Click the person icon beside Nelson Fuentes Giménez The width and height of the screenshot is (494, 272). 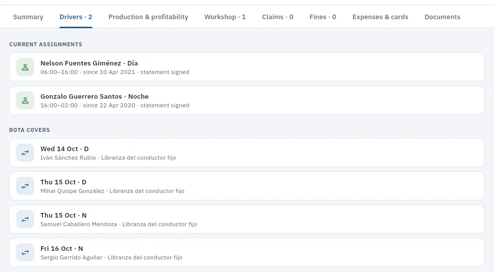point(25,67)
